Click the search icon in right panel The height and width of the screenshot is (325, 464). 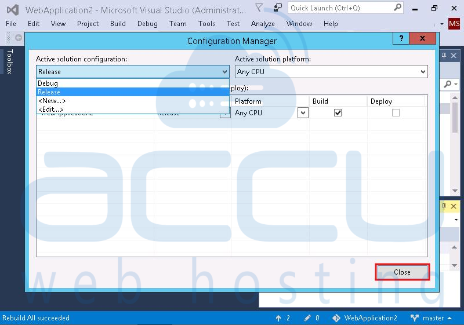(448, 84)
